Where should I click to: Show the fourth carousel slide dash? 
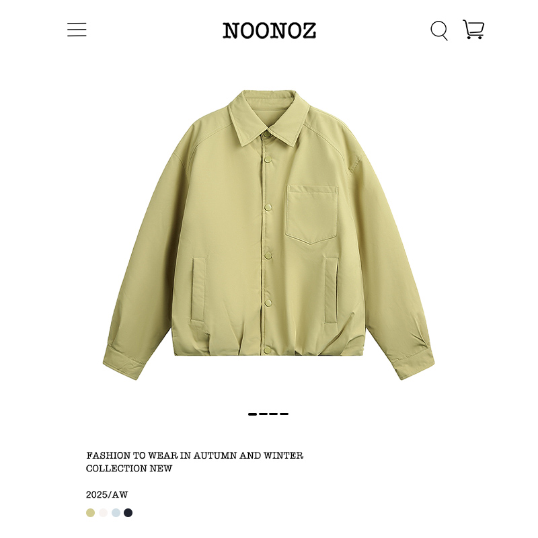click(284, 414)
